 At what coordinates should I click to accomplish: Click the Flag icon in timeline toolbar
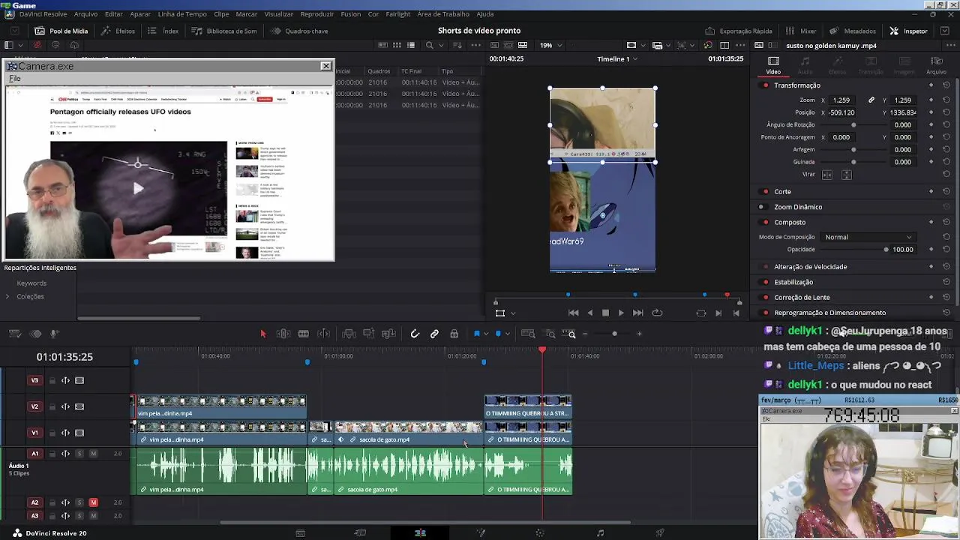[x=476, y=334]
